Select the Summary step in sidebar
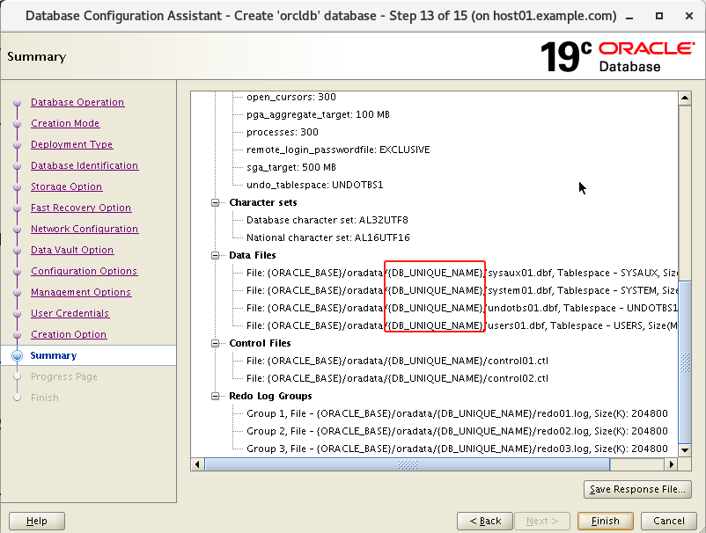This screenshot has height=533, width=706. tap(53, 355)
